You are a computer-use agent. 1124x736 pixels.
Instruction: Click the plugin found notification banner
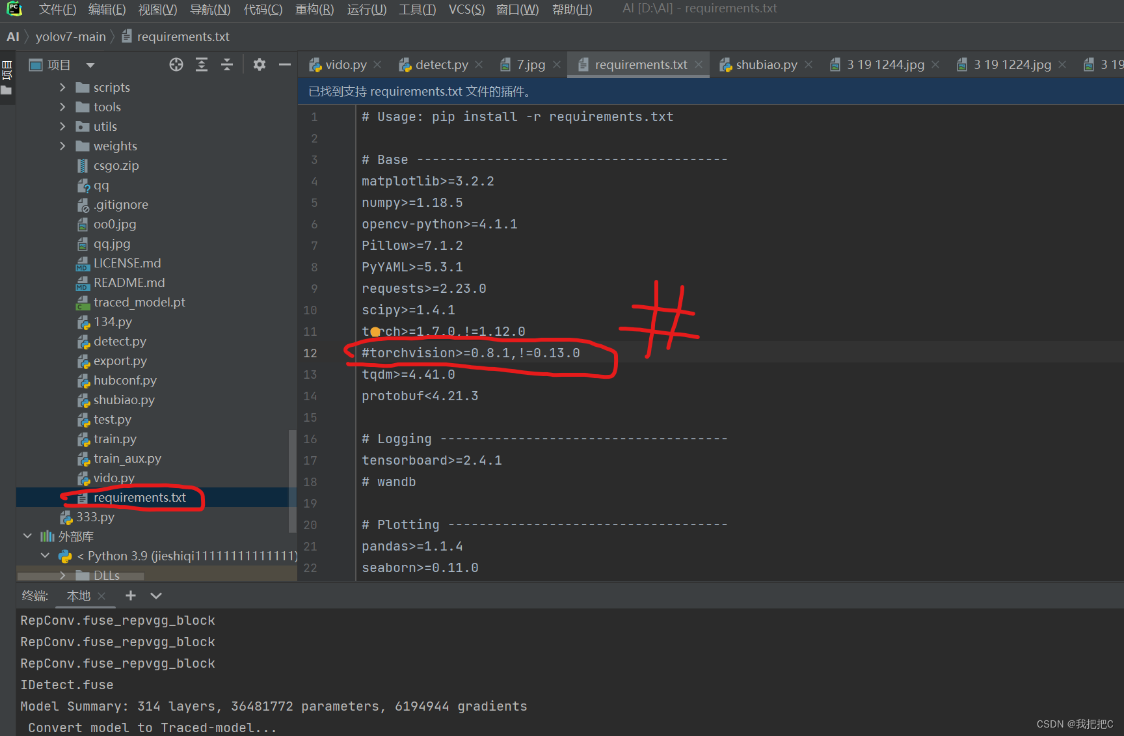tap(711, 91)
